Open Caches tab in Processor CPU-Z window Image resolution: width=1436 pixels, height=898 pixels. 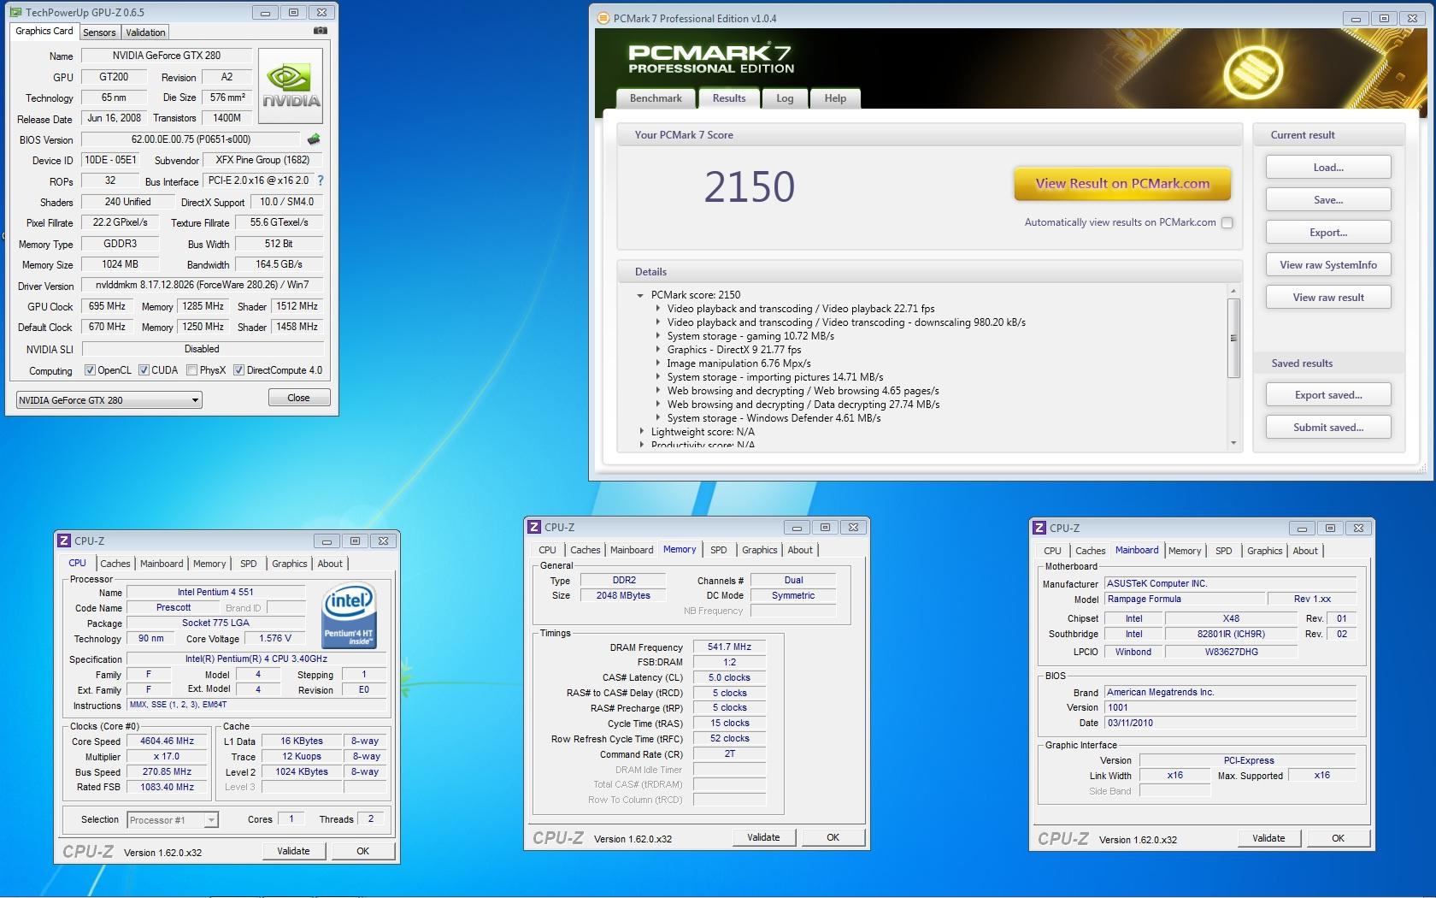(115, 564)
